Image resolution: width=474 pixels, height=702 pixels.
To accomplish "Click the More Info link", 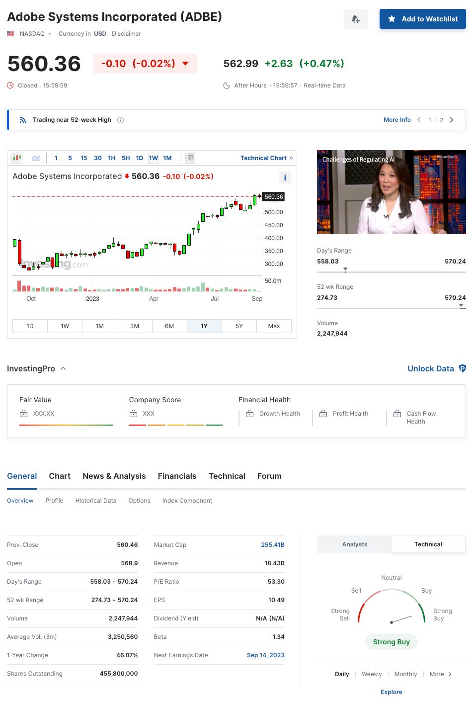I will pyautogui.click(x=397, y=120).
